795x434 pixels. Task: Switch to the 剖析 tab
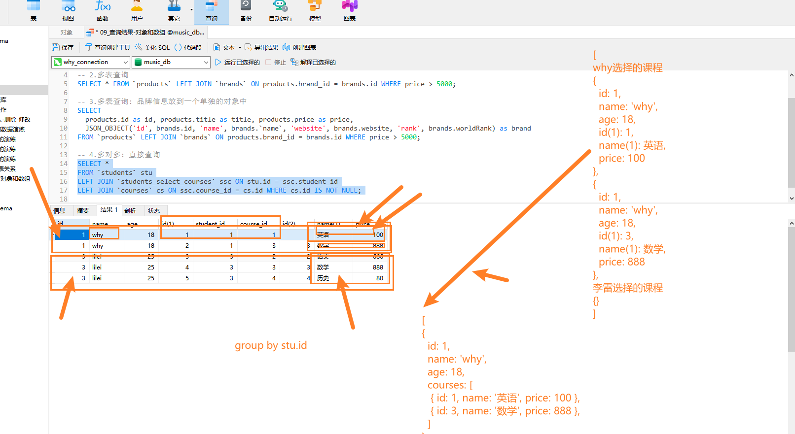click(x=130, y=210)
